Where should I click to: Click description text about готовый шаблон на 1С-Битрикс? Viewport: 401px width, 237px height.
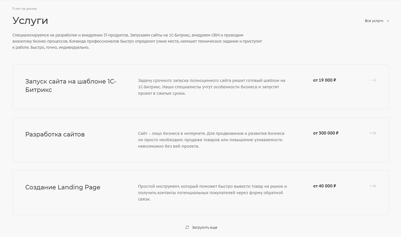click(212, 87)
